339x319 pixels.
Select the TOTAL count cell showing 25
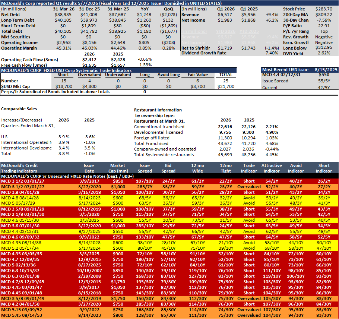pyautogui.click(x=225, y=81)
